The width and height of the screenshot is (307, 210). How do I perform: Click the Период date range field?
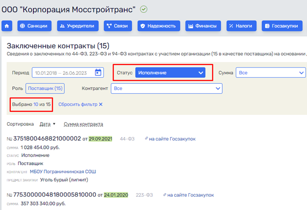coord(68,72)
